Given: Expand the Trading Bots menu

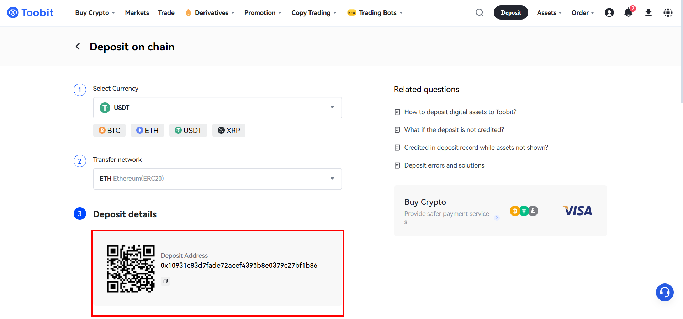Looking at the screenshot, I should tap(381, 12).
